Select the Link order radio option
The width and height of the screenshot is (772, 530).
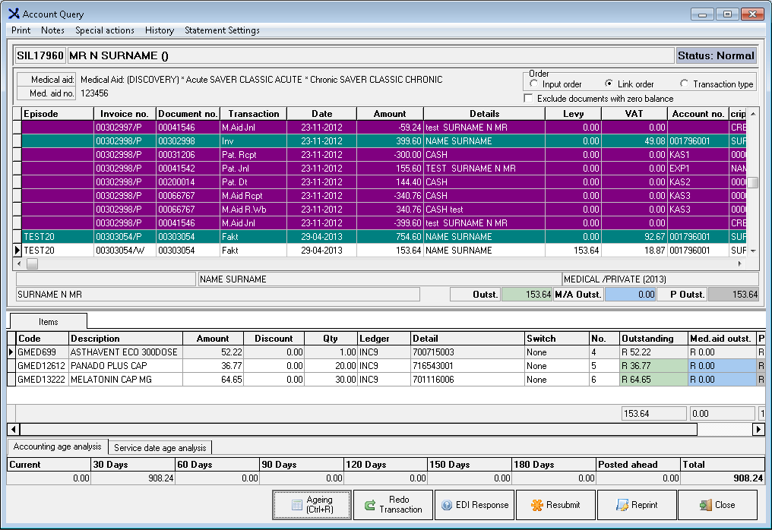(609, 84)
